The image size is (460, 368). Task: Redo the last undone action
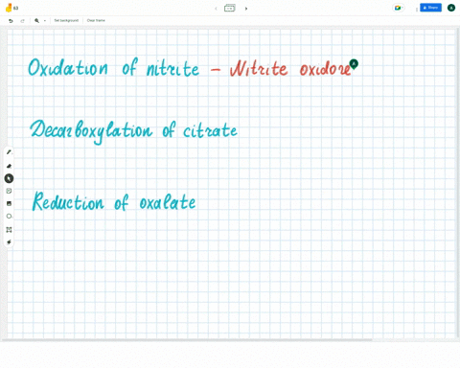pyautogui.click(x=22, y=20)
